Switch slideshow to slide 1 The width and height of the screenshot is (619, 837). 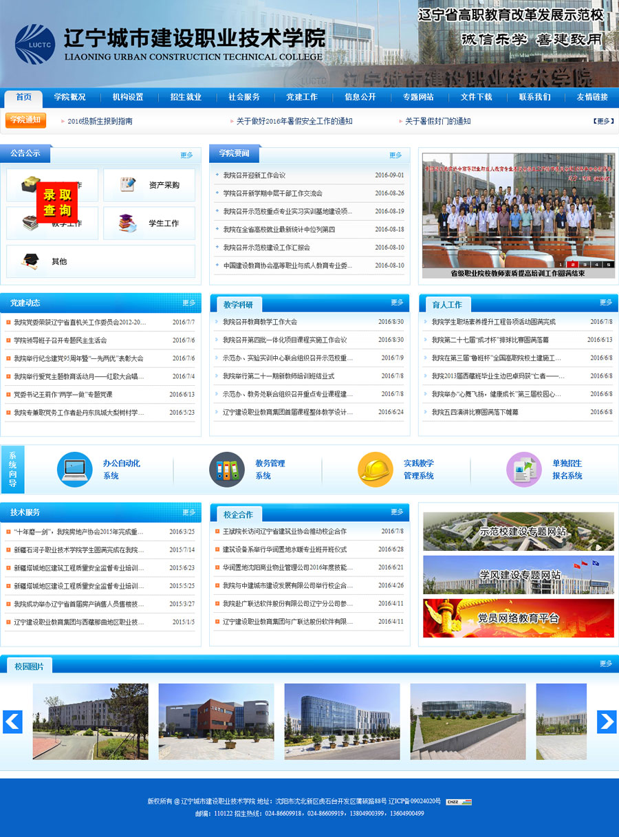pos(560,264)
